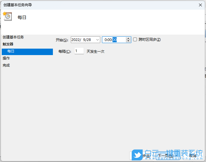This screenshot has width=206, height=162.
Task: Close the 创建基本任务向导 dialog
Action: pyautogui.click(x=200, y=5)
